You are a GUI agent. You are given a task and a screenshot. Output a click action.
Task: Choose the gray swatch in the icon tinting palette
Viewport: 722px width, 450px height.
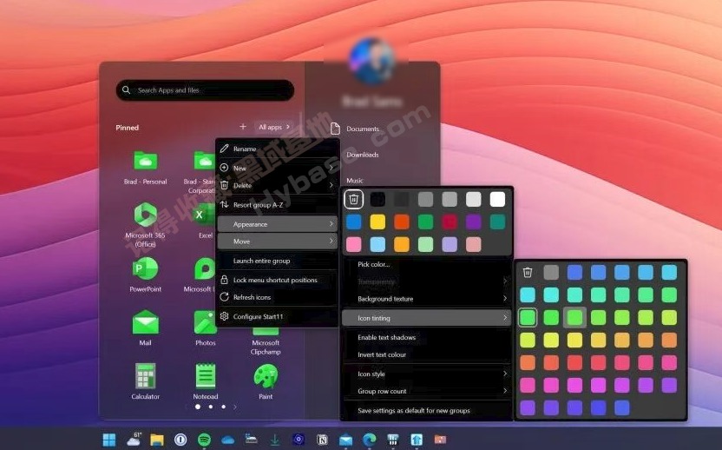(551, 273)
